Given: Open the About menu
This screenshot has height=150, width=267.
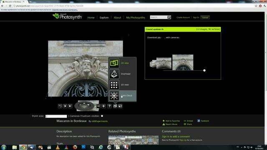Looking at the screenshot, I should pos(117,17).
